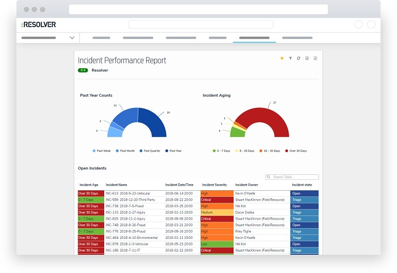The height and width of the screenshot is (273, 397).
Task: Refresh the report with the sync icon
Action: pos(298,58)
